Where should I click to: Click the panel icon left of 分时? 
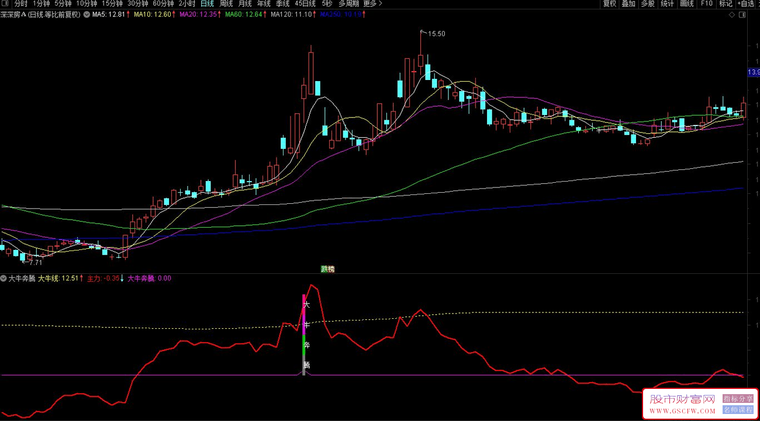[x=6, y=4]
